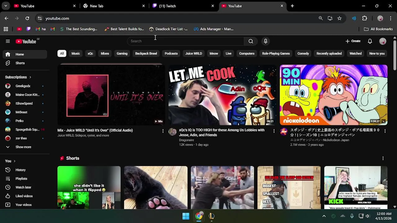Open more options for Juice WRLD mix
This screenshot has height=223, width=397.
(163, 131)
